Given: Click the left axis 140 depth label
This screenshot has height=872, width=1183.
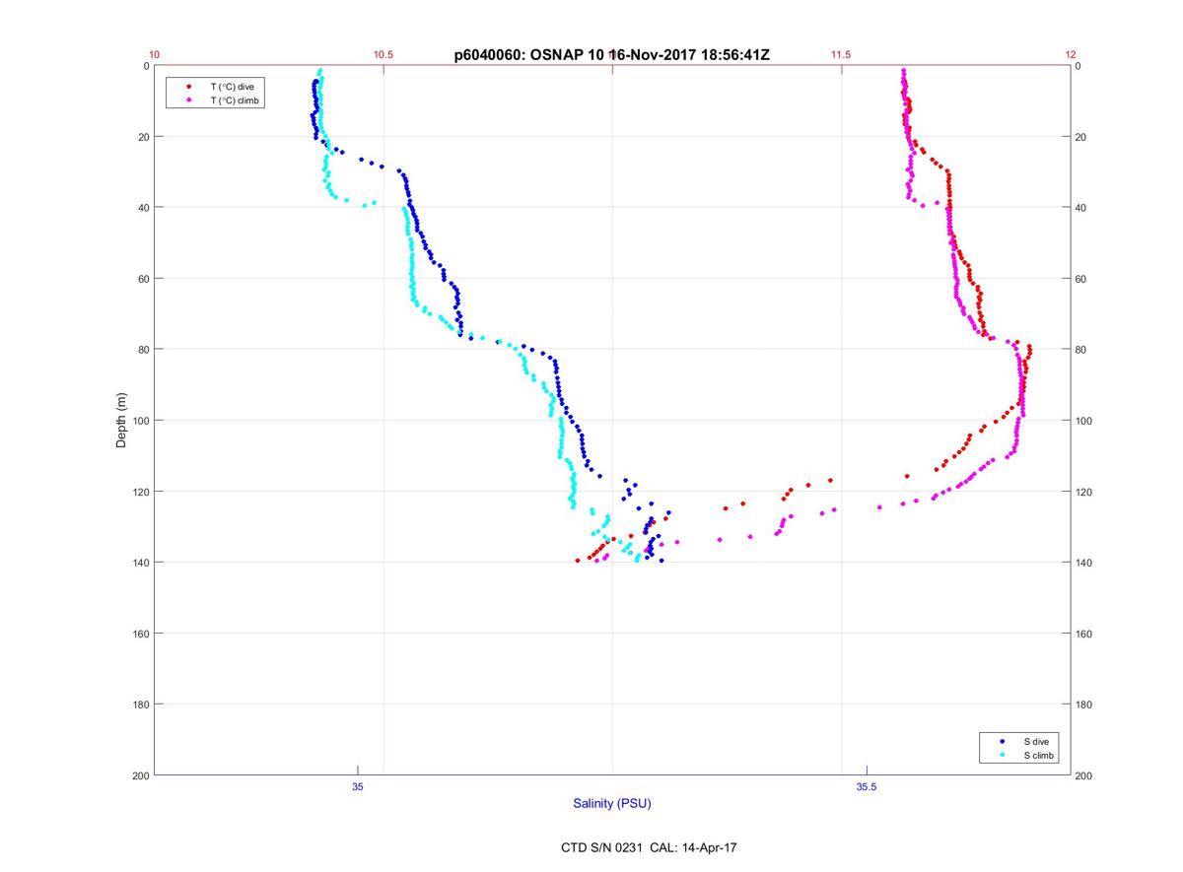Looking at the screenshot, I should tap(140, 563).
